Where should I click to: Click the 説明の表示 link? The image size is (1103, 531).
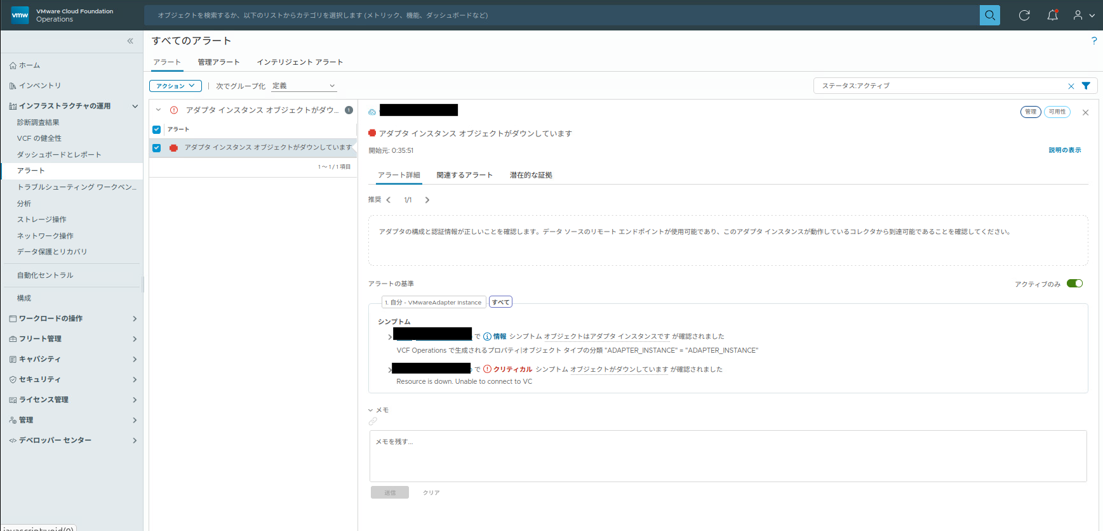click(x=1064, y=150)
